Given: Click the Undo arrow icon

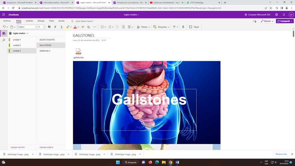Looking at the screenshot, I should coord(4,27).
